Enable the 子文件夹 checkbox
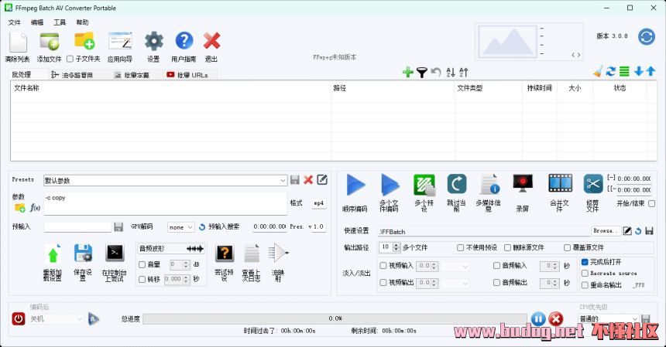This screenshot has width=666, height=347. click(x=70, y=59)
